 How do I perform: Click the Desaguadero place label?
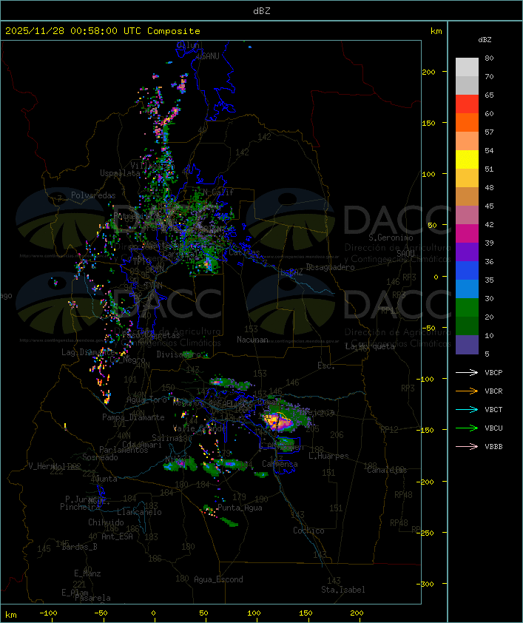(x=330, y=267)
